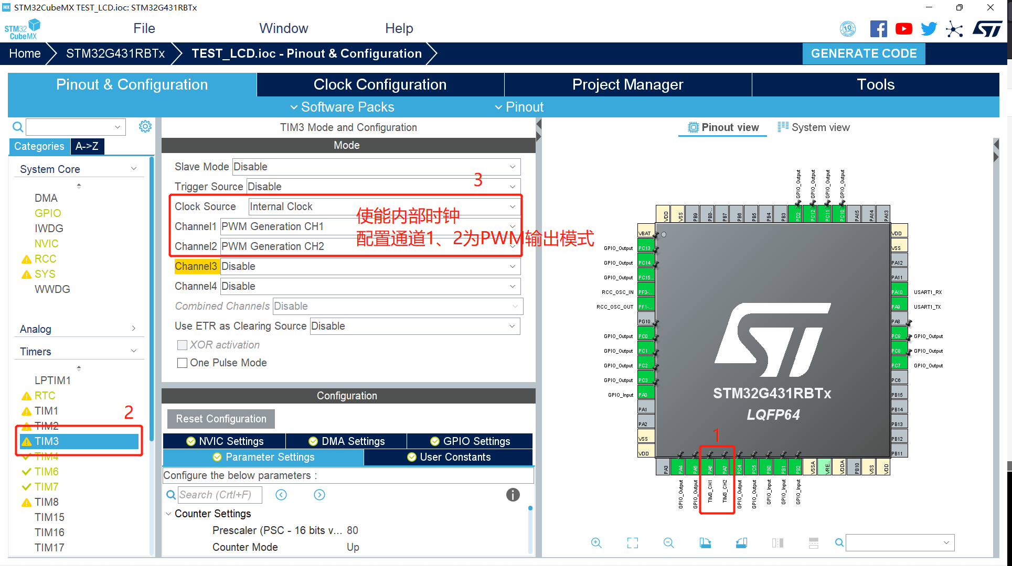Open the Slave Mode dropdown
The image size is (1012, 566).
[x=376, y=167]
